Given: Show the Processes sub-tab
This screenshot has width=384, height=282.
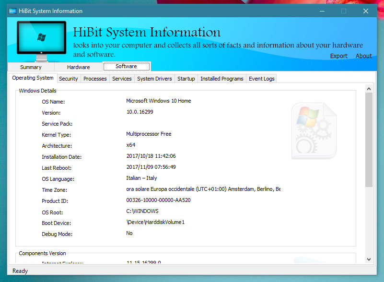Looking at the screenshot, I should [x=95, y=79].
